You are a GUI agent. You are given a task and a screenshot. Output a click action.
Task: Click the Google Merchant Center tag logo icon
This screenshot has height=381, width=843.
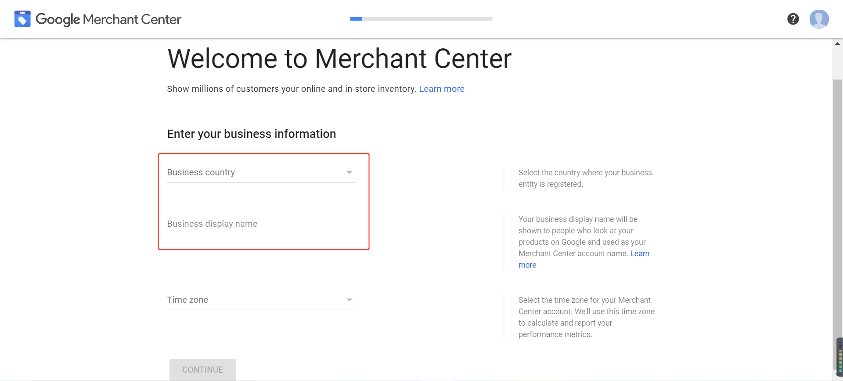point(22,19)
